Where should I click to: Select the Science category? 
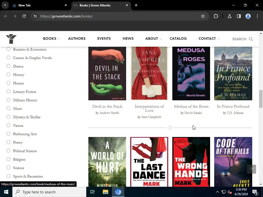point(8,168)
